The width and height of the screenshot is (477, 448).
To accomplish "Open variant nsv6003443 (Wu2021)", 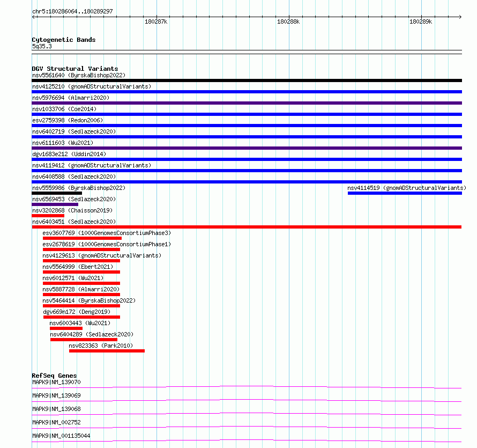I will [80, 323].
